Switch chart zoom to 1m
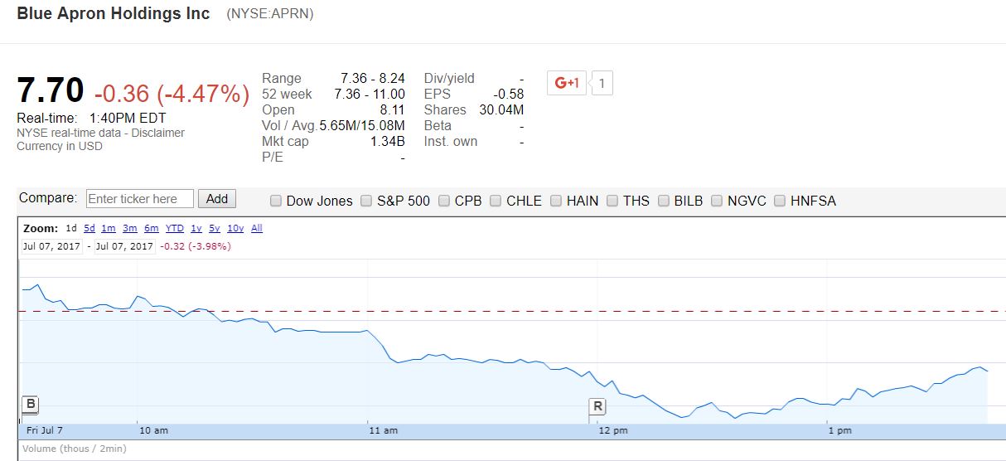This screenshot has width=1006, height=461. pos(108,228)
